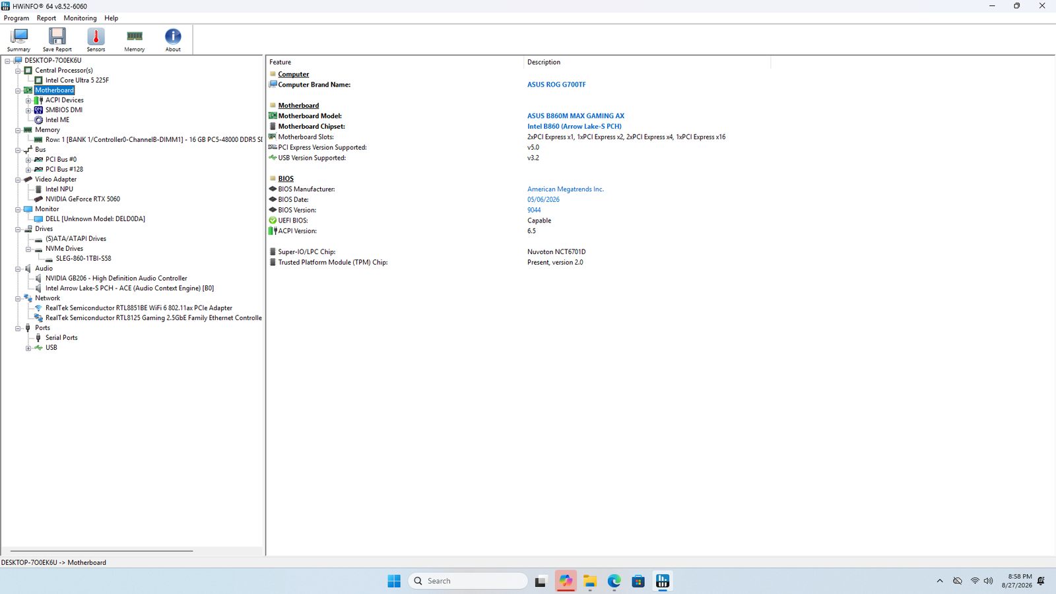Collapse the Network node
This screenshot has height=594, width=1056.
click(18, 298)
